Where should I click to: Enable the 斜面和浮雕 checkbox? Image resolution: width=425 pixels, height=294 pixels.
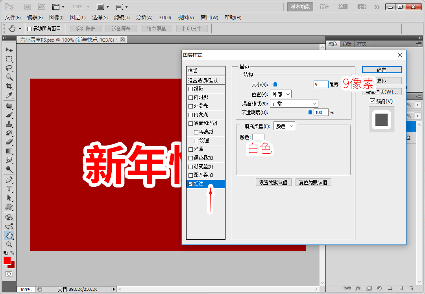pos(190,123)
